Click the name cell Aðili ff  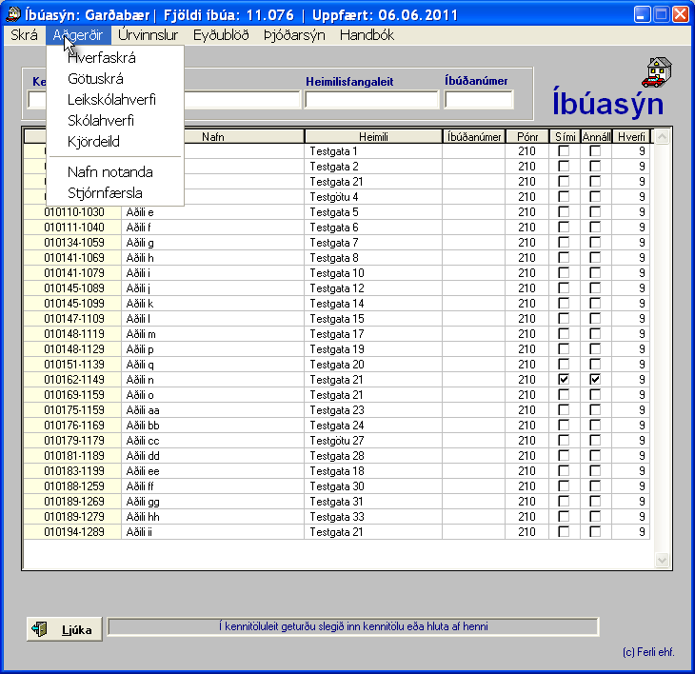212,486
